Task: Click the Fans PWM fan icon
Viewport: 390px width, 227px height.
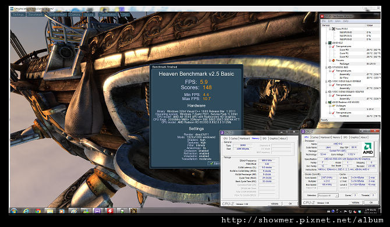Action: (x=334, y=29)
